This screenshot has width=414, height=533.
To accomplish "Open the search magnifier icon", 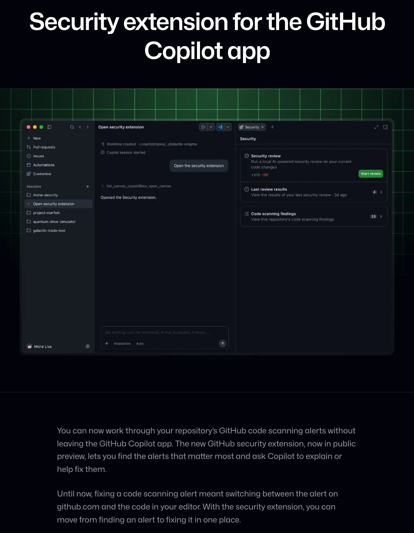I will [72, 127].
